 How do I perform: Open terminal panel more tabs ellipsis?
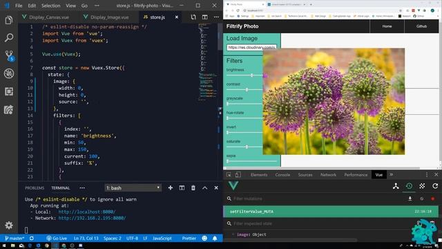(x=82, y=187)
